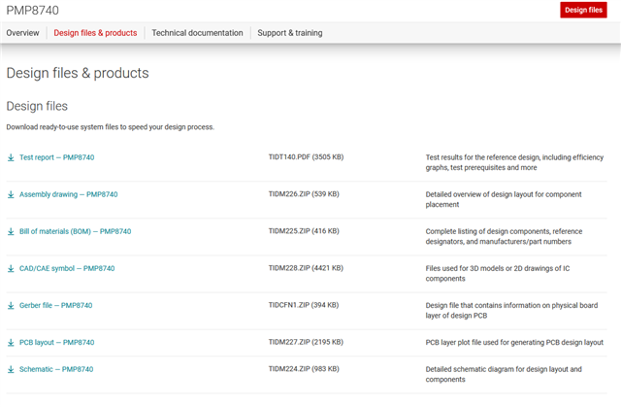This screenshot has width=621, height=407.
Task: Click the download icon beside Assembly drawing
Action: pyautogui.click(x=11, y=194)
